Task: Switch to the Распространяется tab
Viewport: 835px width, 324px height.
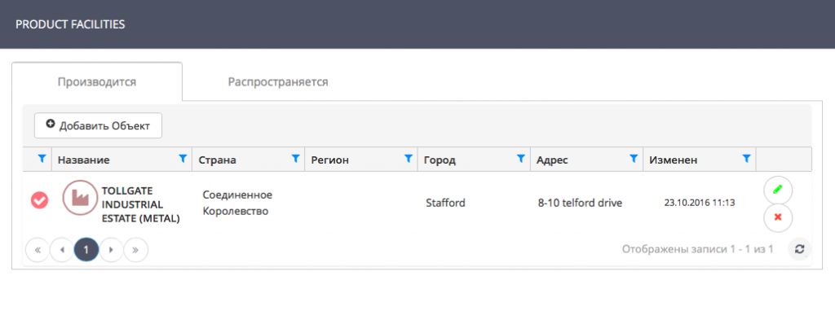Action: click(278, 82)
